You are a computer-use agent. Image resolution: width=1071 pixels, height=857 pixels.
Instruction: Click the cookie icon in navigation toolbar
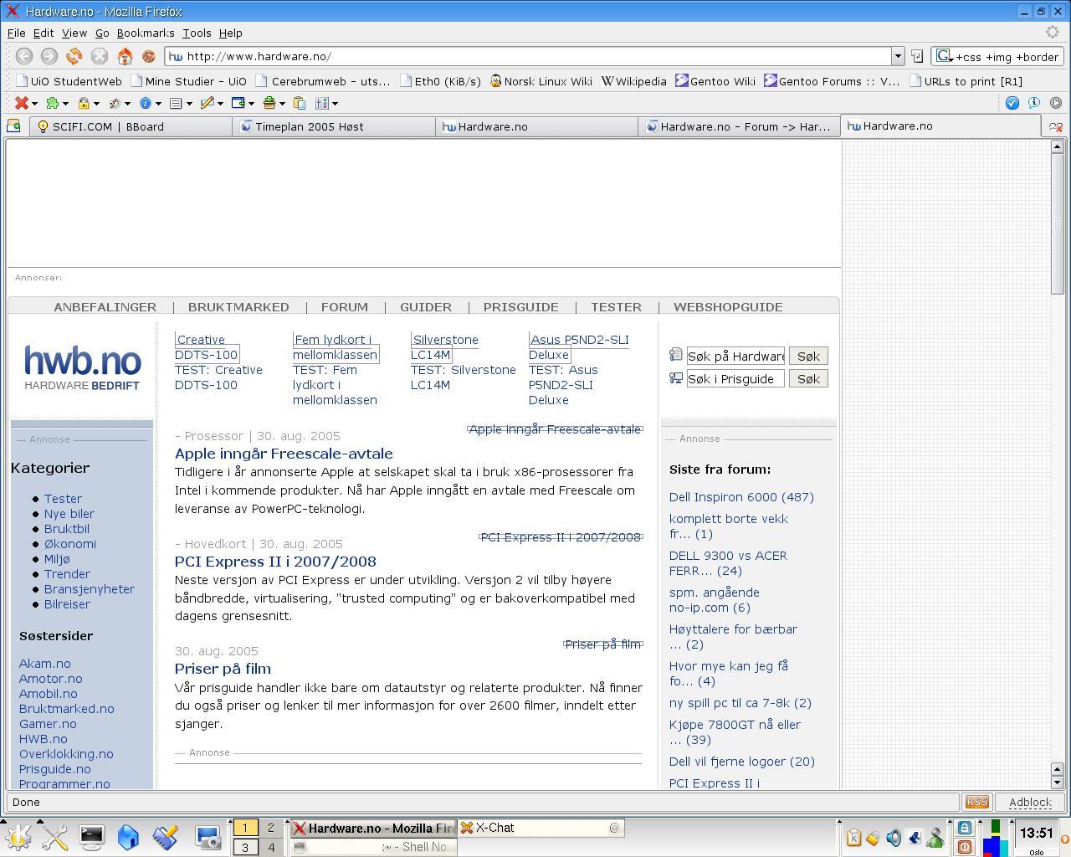click(x=149, y=56)
